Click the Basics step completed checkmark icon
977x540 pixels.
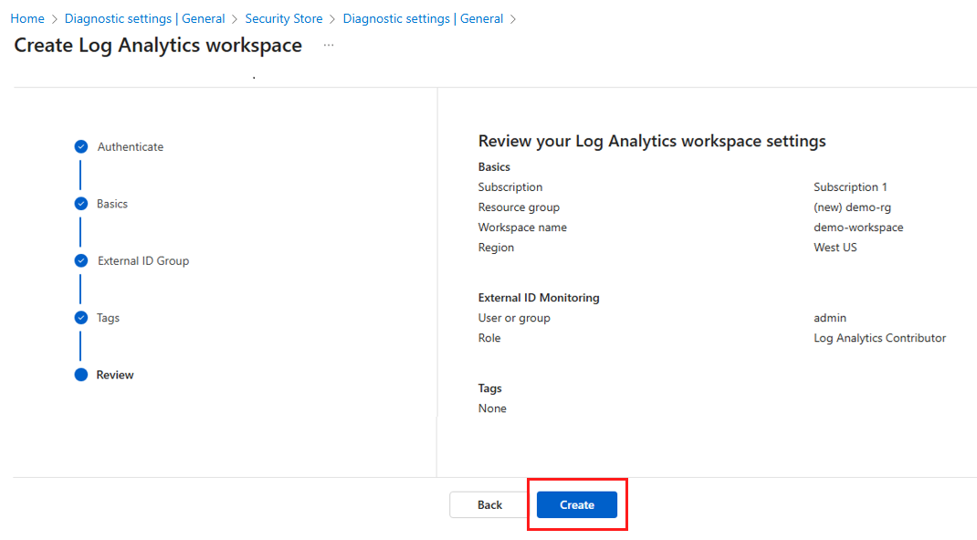pyautogui.click(x=81, y=203)
